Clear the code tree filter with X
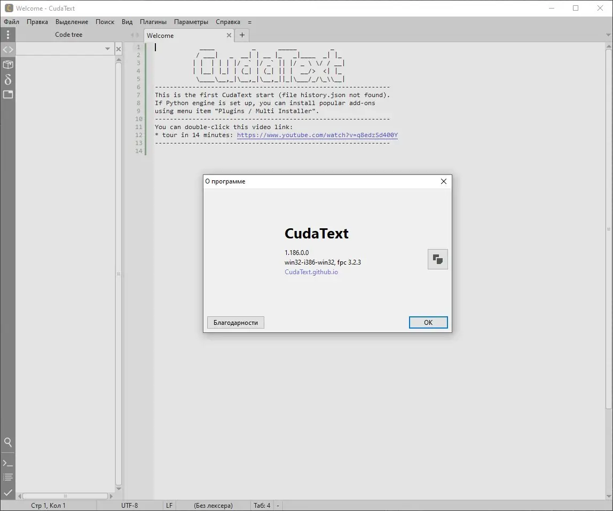 tap(119, 49)
